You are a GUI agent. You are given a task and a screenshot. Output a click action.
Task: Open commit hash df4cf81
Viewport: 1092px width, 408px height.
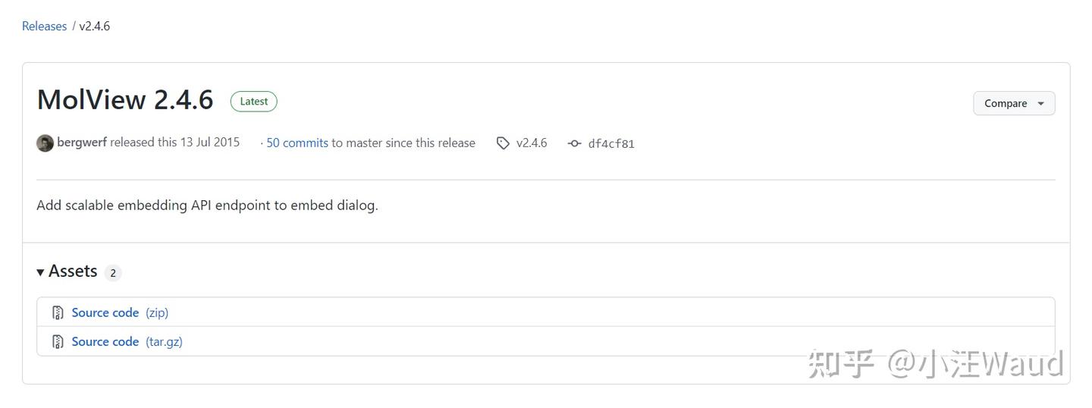click(x=611, y=143)
